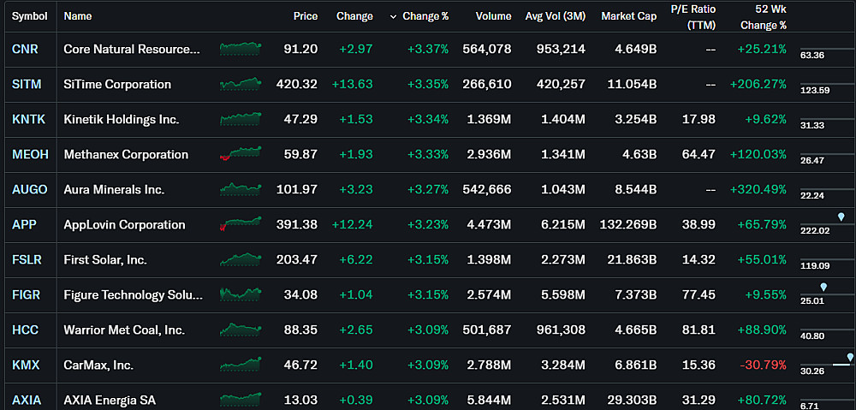
Task: Open the KNTK sparkline chart
Action: click(x=241, y=119)
